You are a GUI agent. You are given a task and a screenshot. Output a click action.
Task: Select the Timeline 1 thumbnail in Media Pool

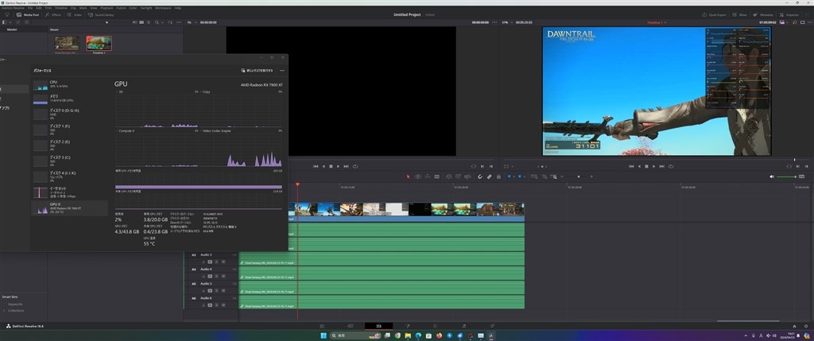tap(99, 44)
